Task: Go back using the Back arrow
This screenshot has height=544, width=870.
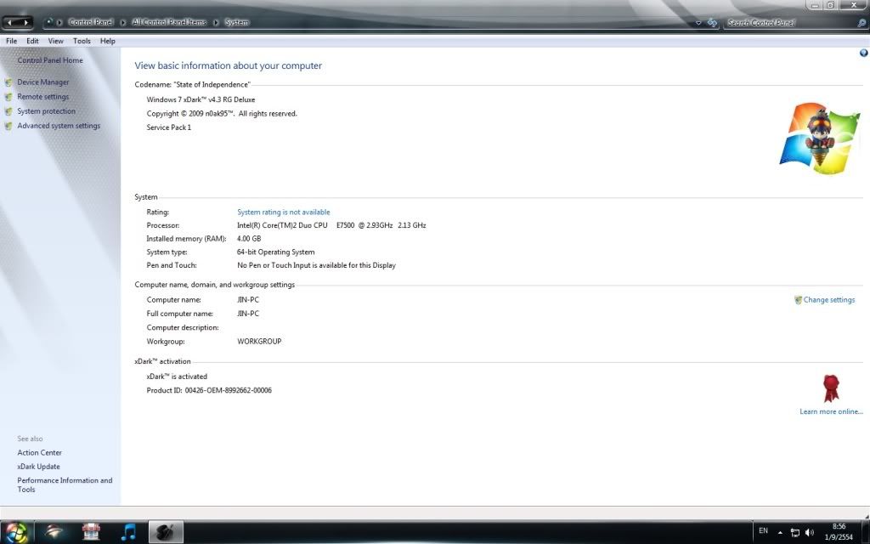Action: tap(10, 22)
